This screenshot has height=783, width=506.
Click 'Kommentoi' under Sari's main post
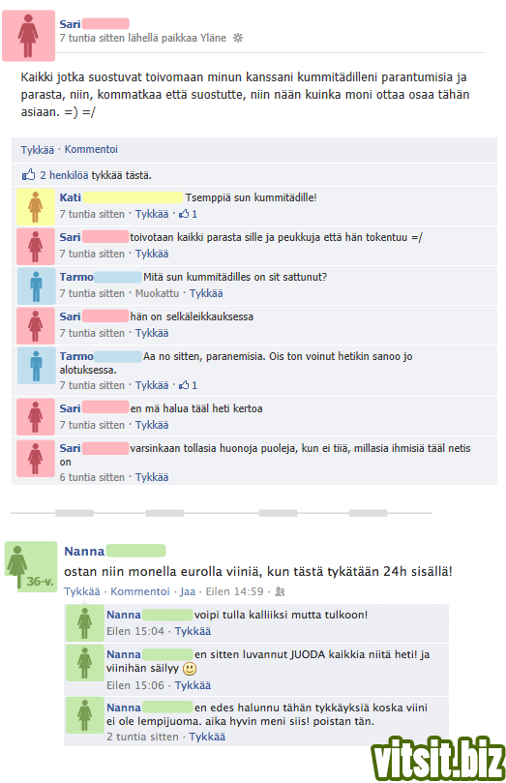click(x=91, y=149)
